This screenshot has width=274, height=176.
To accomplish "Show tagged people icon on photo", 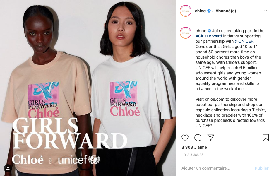I will click(x=8, y=168).
